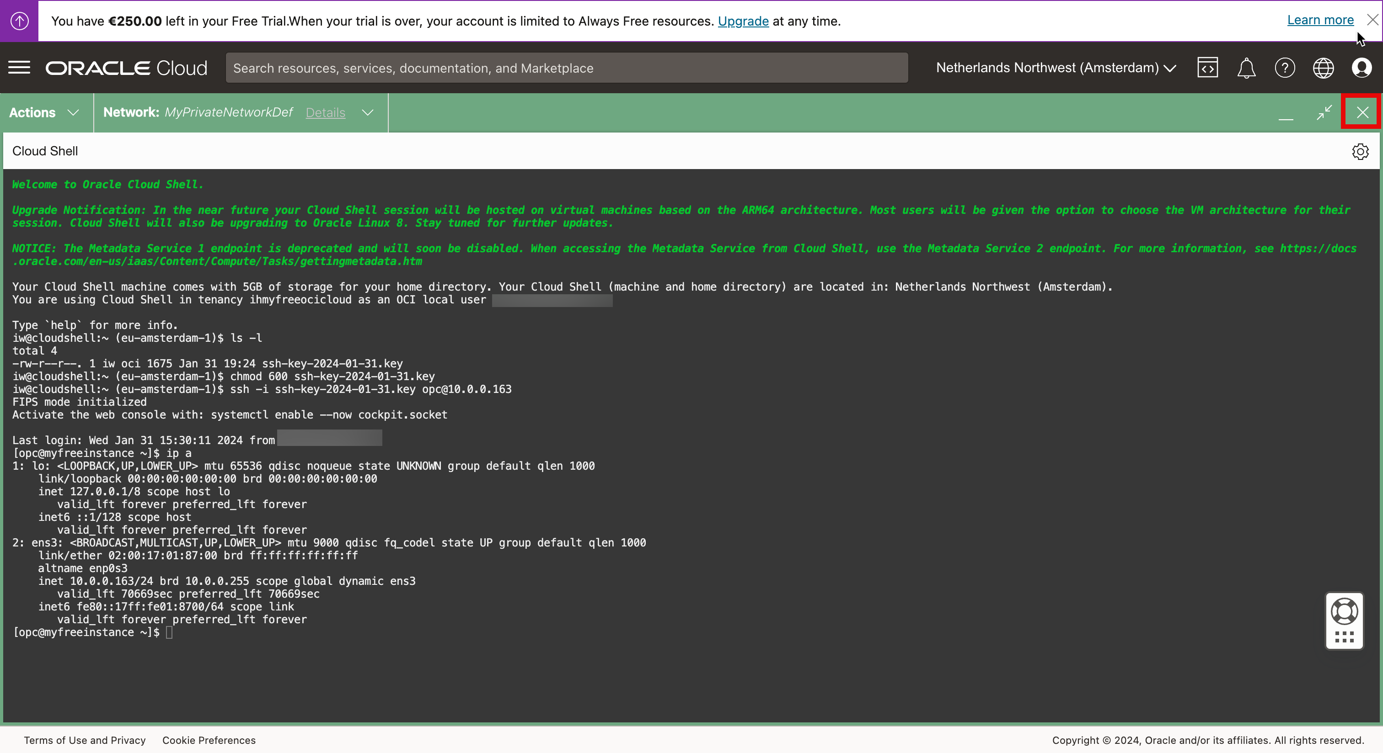Open the network Details link
Image resolution: width=1383 pixels, height=753 pixels.
pyautogui.click(x=325, y=112)
